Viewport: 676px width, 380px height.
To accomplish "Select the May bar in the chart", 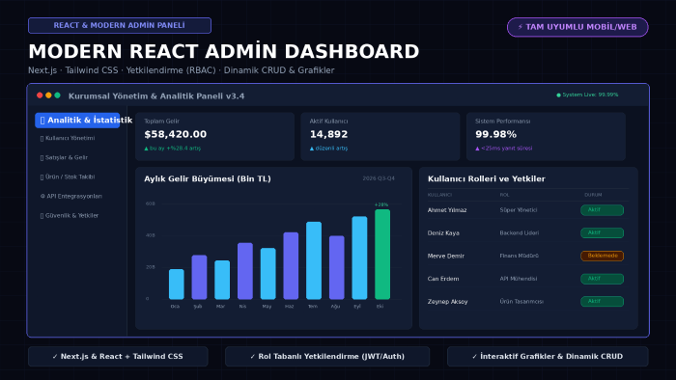I will [268, 273].
